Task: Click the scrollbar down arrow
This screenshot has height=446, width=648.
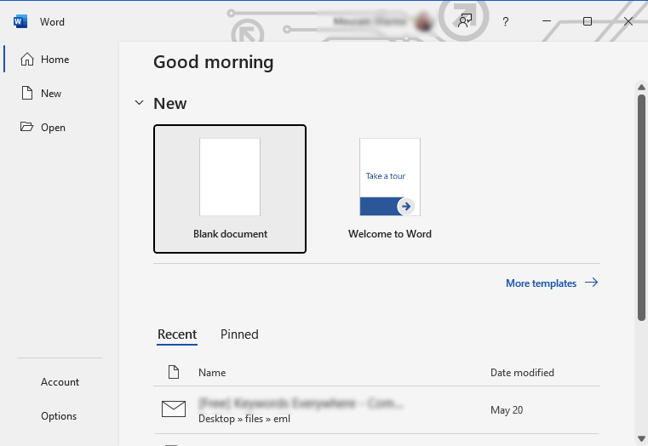Action: point(641,438)
